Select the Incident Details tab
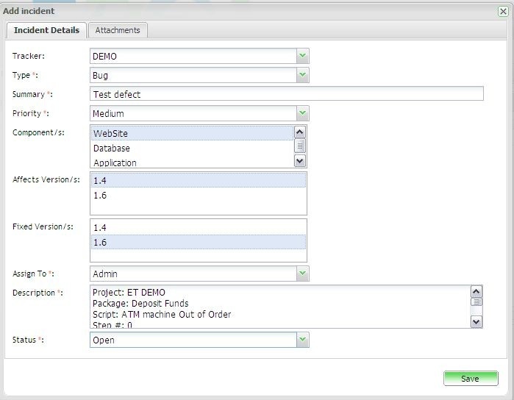The width and height of the screenshot is (514, 400). tap(46, 30)
